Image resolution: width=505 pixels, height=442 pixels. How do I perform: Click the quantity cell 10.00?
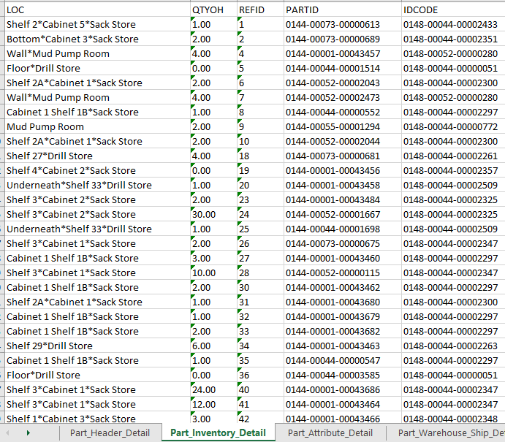point(213,273)
